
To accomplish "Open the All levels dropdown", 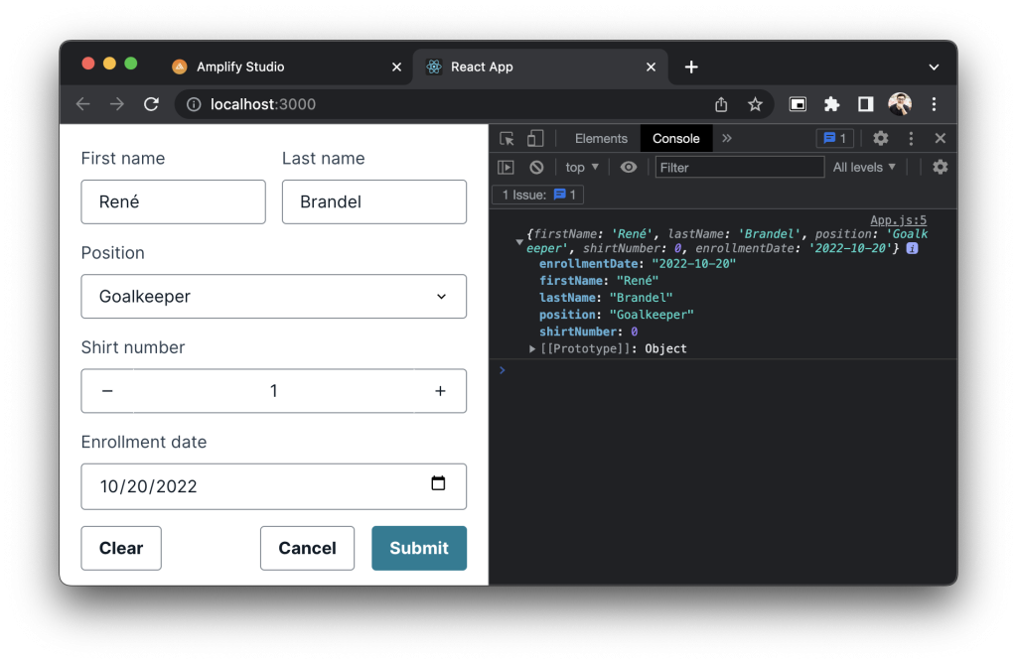I will point(862,167).
